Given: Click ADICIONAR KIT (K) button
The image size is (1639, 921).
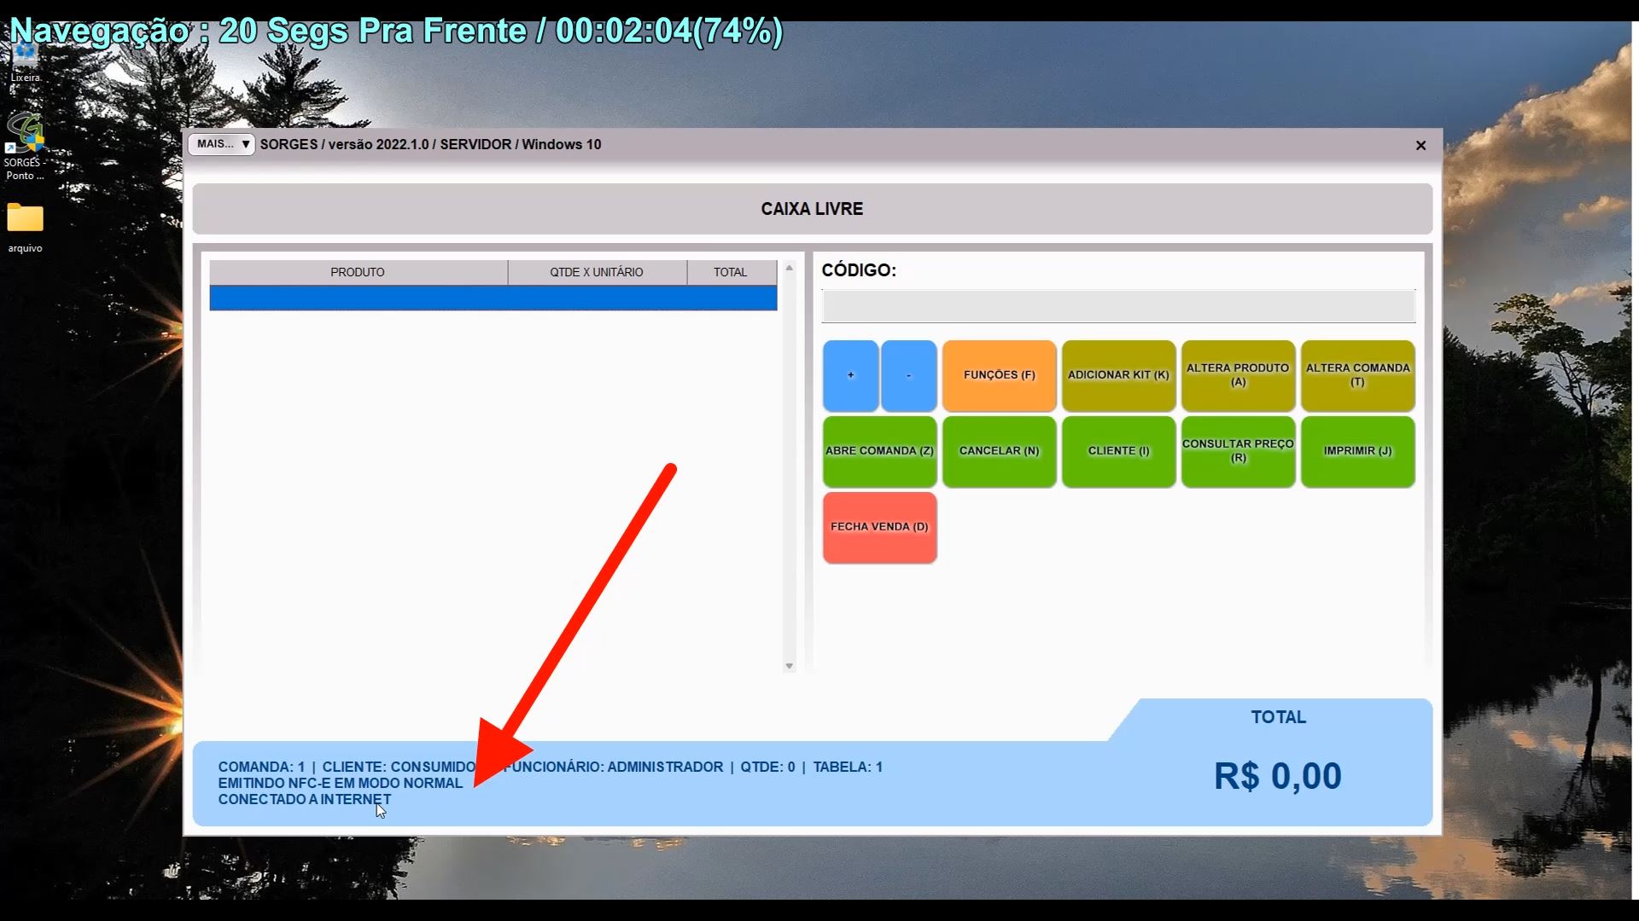Looking at the screenshot, I should [x=1118, y=375].
